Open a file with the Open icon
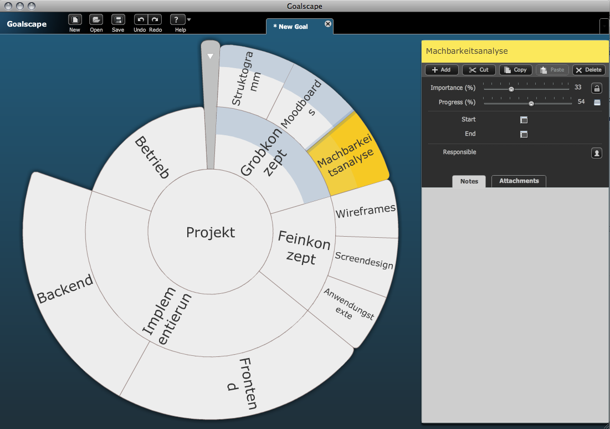 click(96, 20)
